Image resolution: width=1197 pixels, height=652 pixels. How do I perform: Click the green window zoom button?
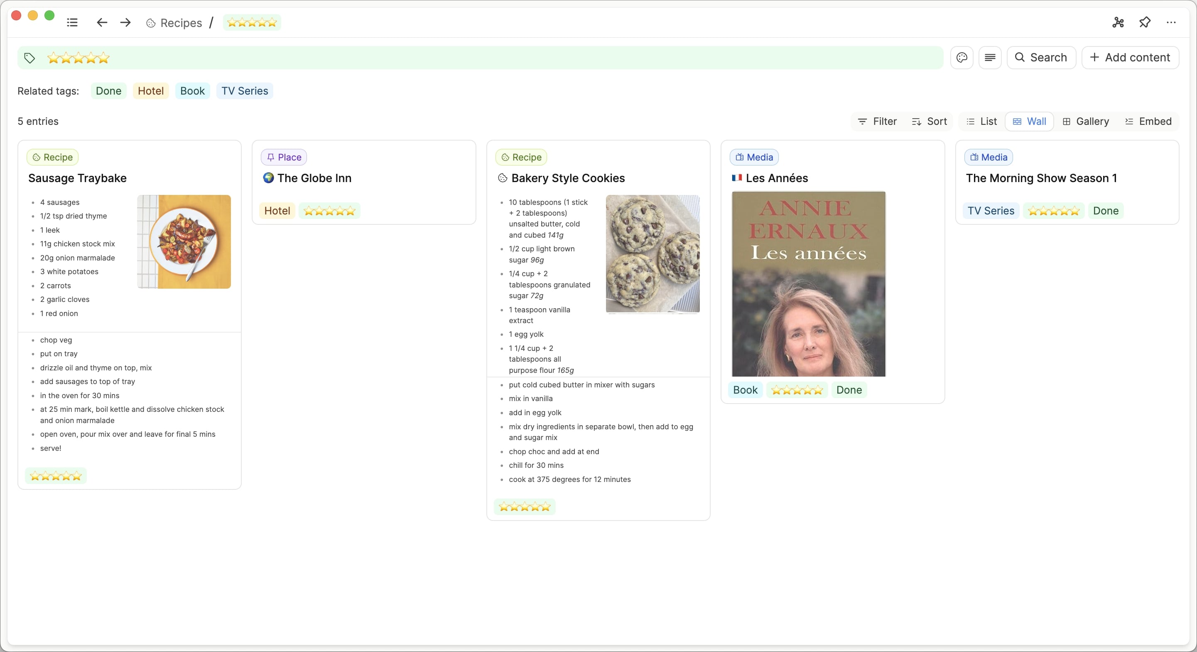point(49,15)
